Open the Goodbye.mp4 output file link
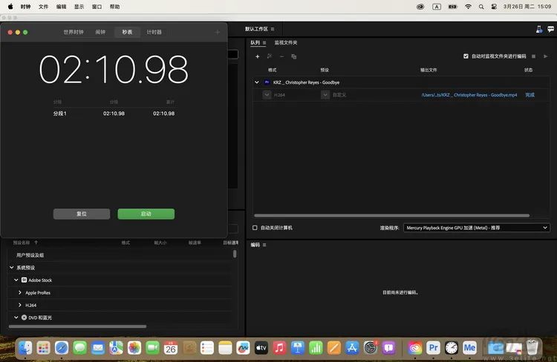Image resolution: width=557 pixels, height=362 pixels. [469, 95]
